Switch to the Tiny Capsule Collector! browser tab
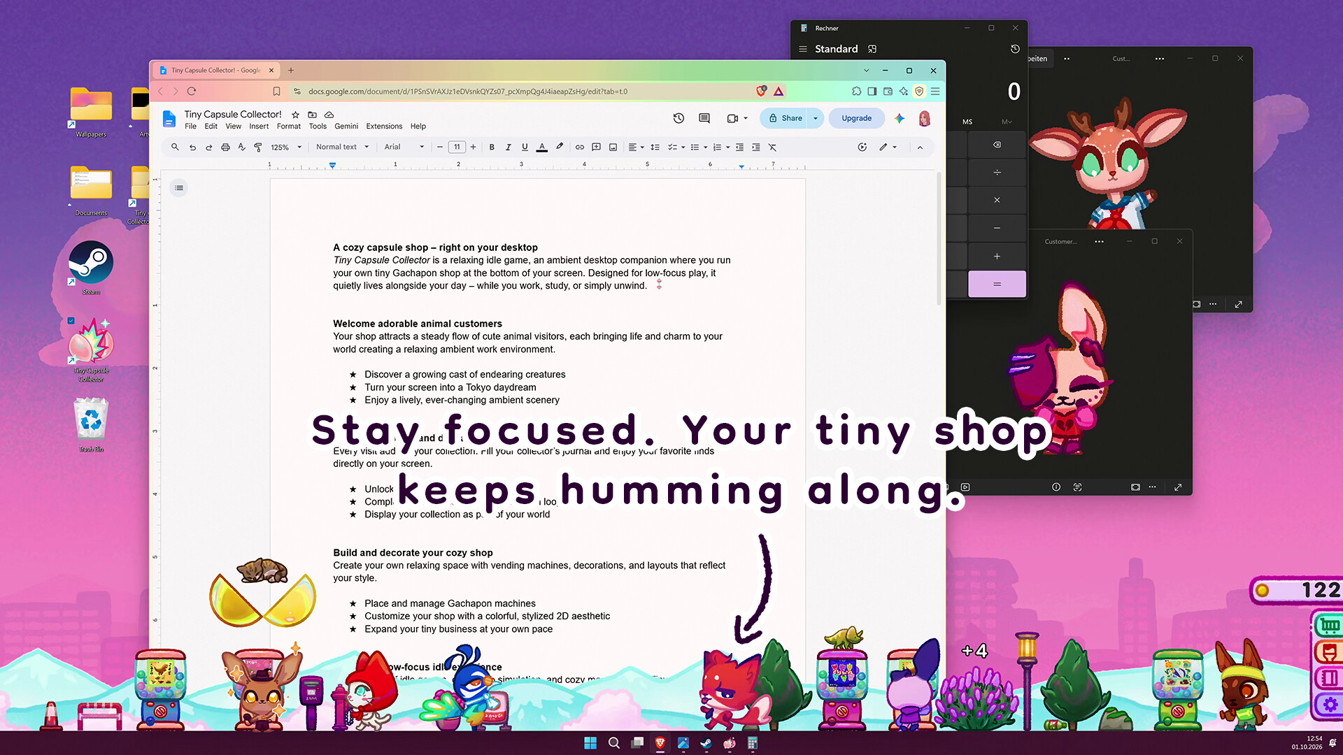Viewport: 1343px width, 755px height. click(216, 70)
